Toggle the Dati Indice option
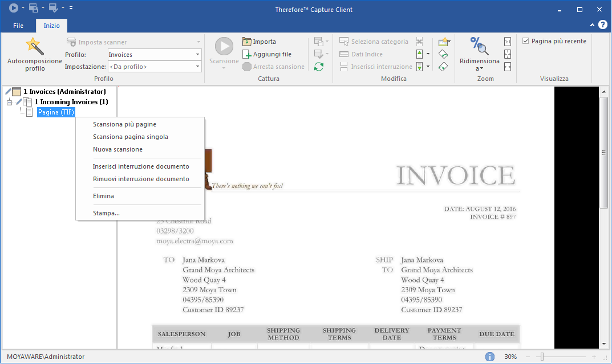Viewport: 612px width, 364px height. (x=360, y=54)
